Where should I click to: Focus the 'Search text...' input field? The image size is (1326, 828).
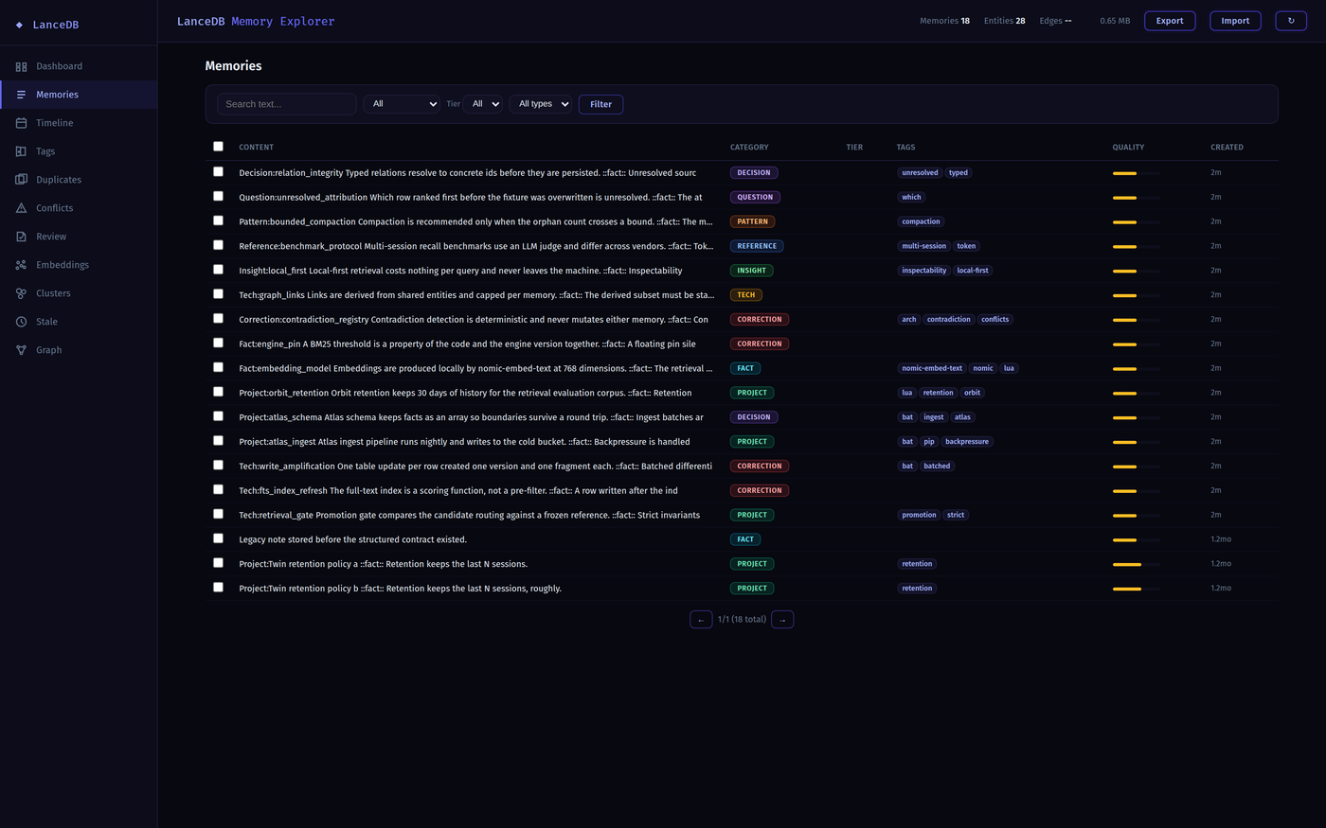(x=286, y=104)
